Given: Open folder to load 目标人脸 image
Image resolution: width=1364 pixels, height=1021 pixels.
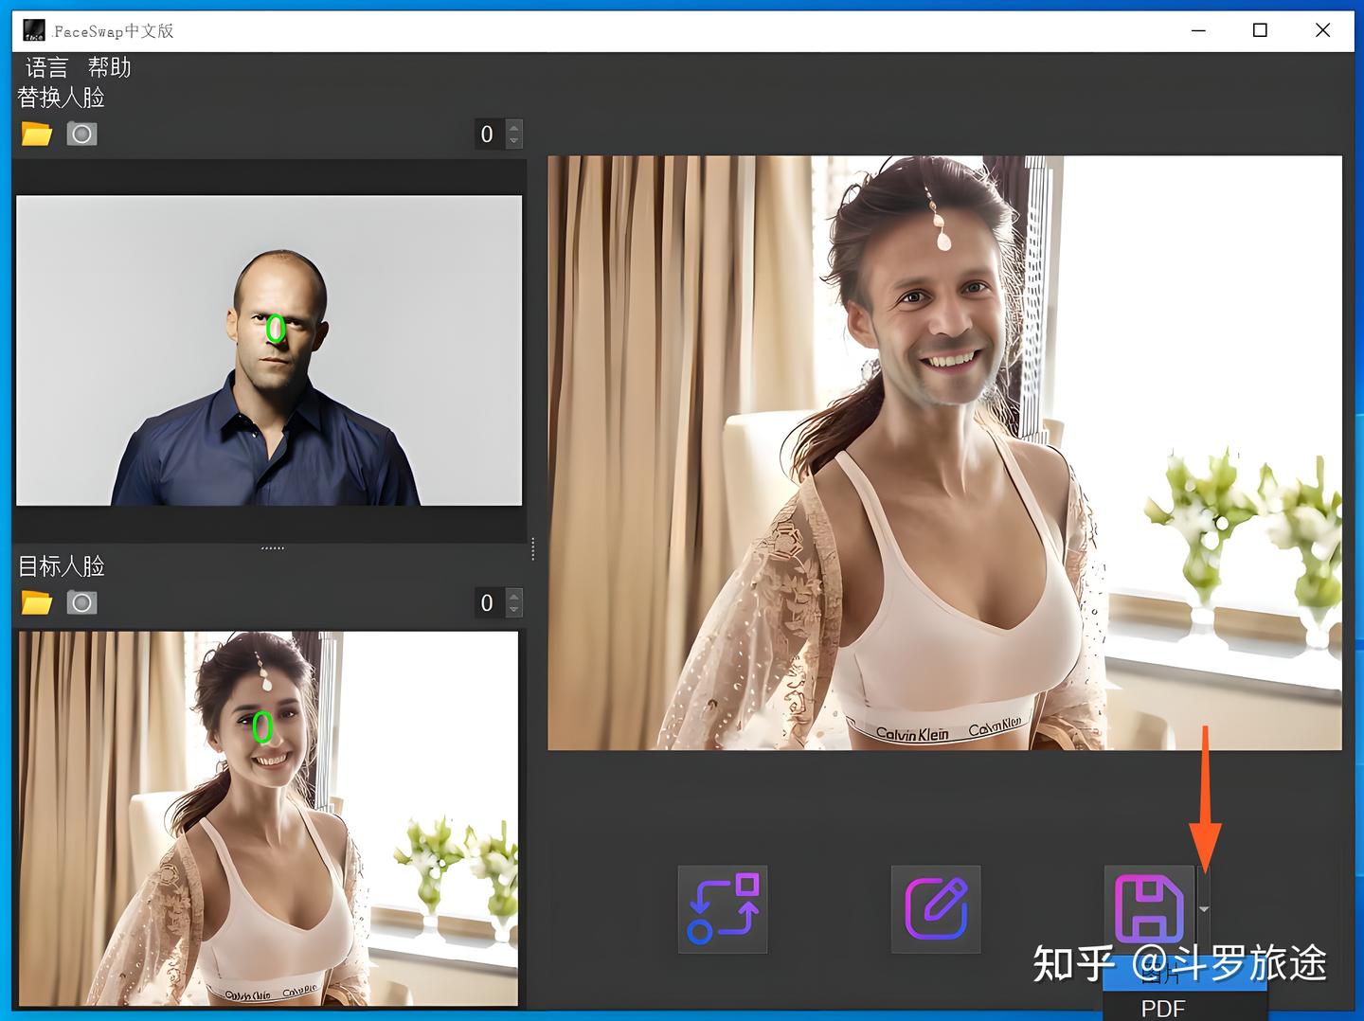Looking at the screenshot, I should [37, 602].
